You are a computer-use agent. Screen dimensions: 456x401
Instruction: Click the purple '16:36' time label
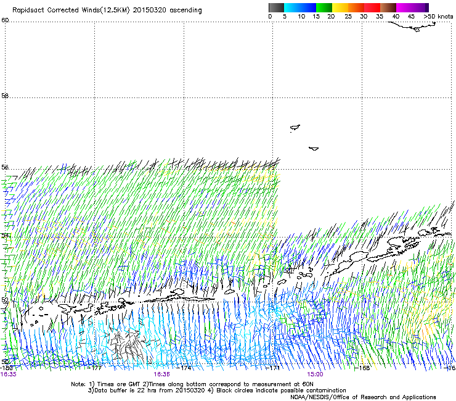tap(161, 374)
